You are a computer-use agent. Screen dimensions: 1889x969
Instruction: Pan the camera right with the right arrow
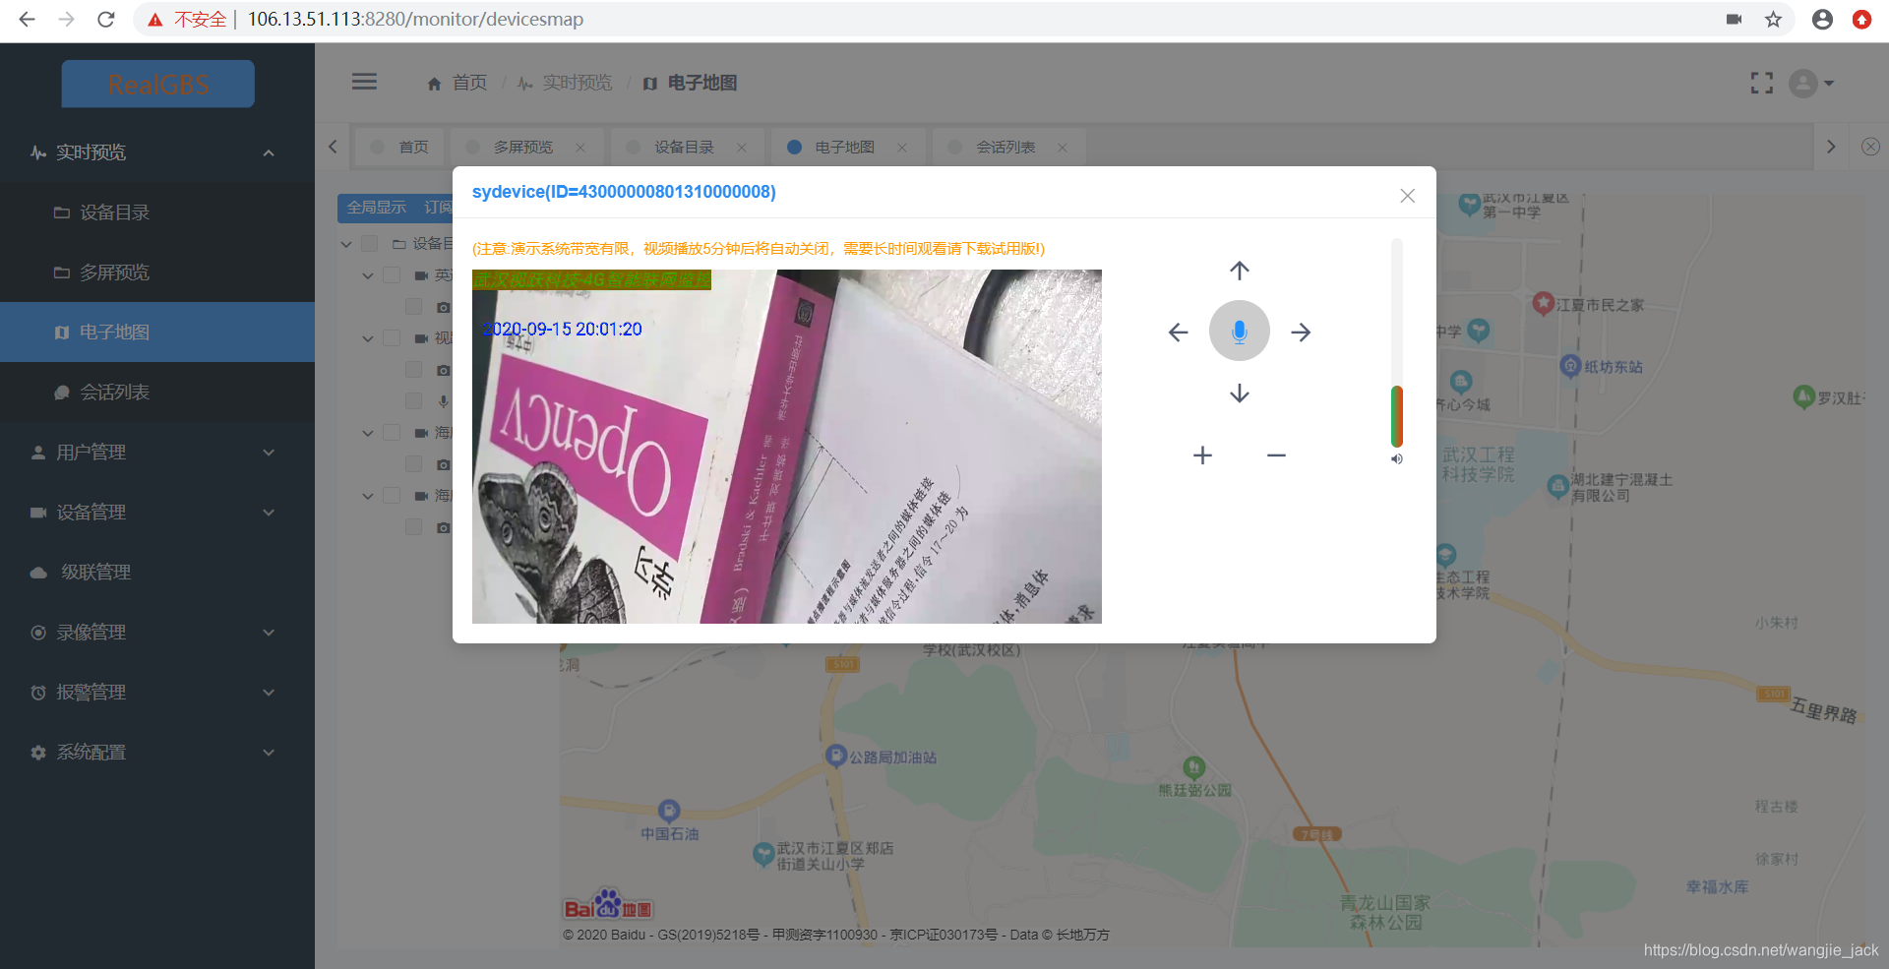(1301, 333)
